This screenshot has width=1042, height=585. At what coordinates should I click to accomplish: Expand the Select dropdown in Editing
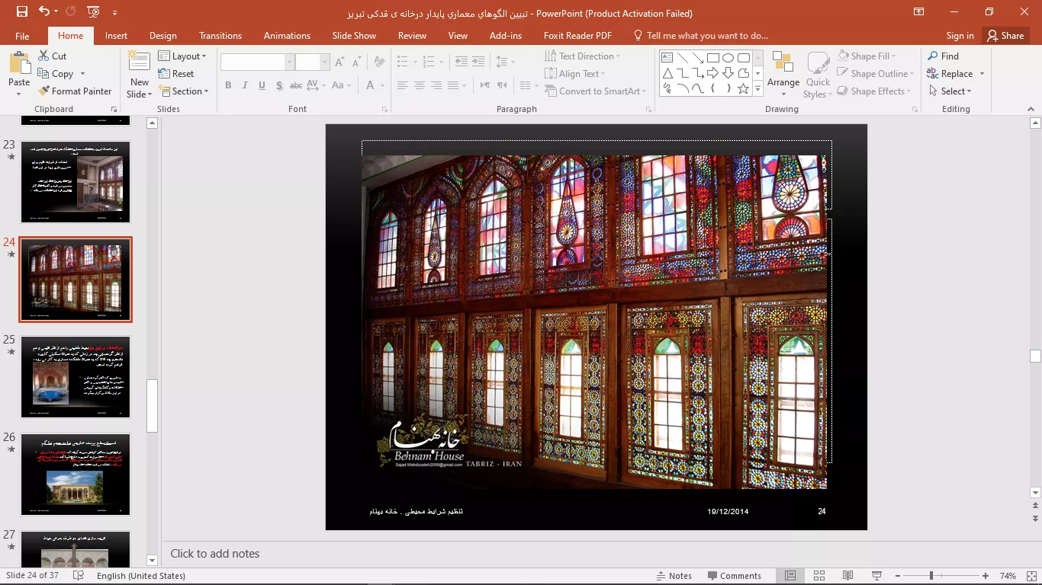tap(950, 91)
